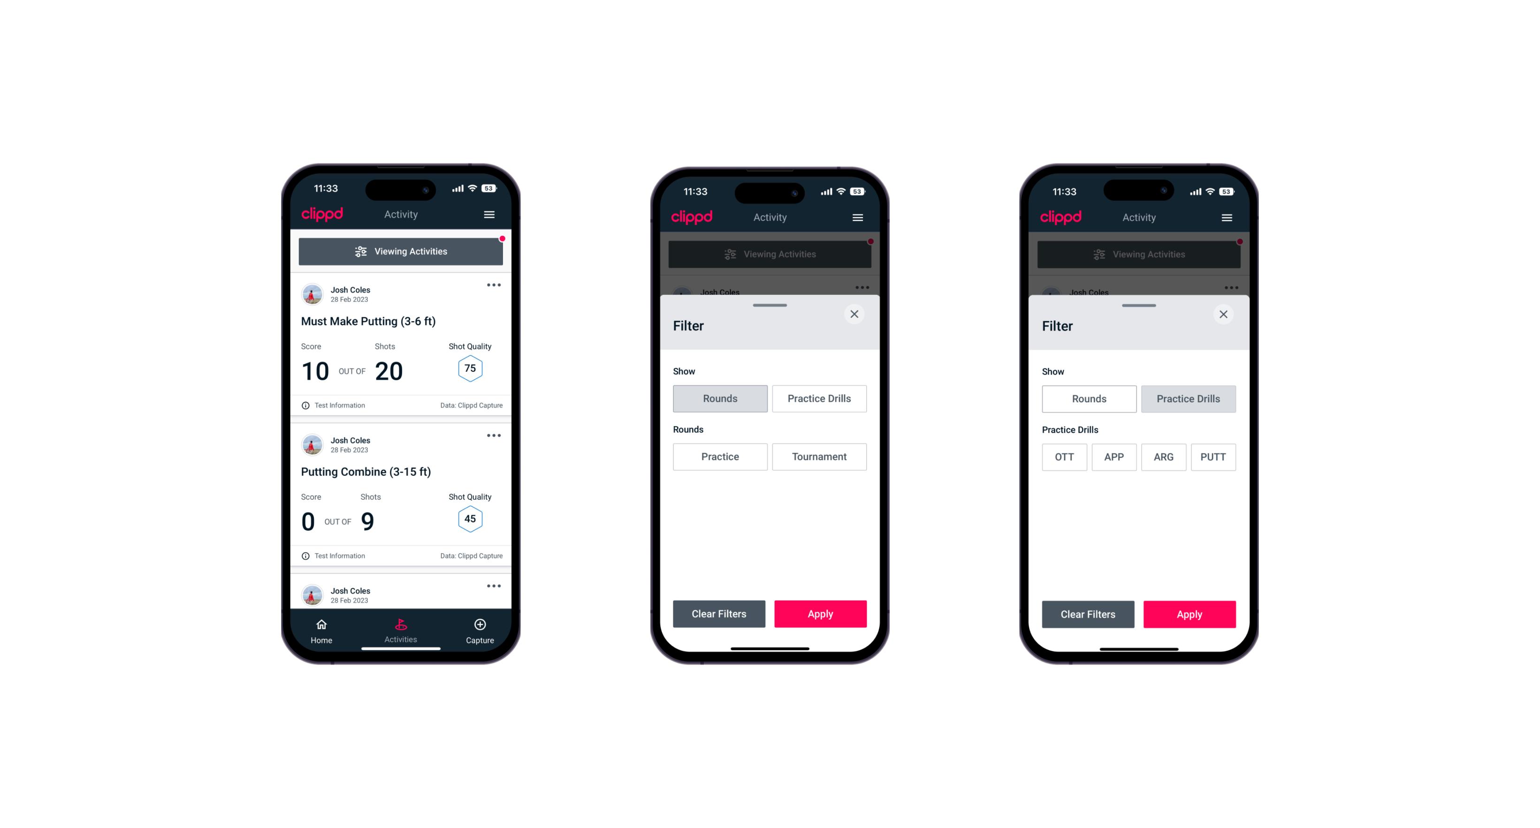The height and width of the screenshot is (828, 1540).
Task: Tap the APP practice drill category
Action: pyautogui.click(x=1113, y=457)
